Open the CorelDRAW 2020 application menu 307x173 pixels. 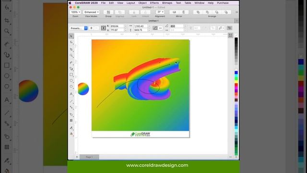pos(86,3)
